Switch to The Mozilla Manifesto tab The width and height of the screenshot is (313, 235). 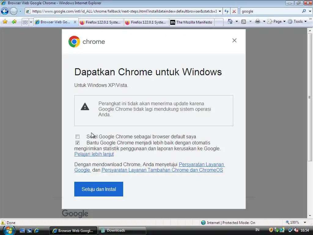coord(192,22)
